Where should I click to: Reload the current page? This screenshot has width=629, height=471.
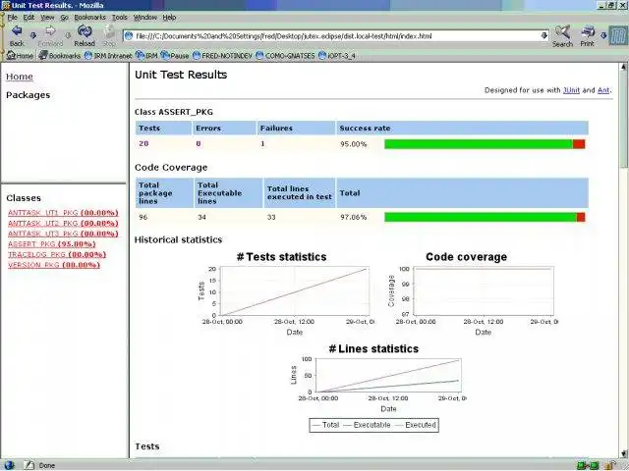click(85, 35)
